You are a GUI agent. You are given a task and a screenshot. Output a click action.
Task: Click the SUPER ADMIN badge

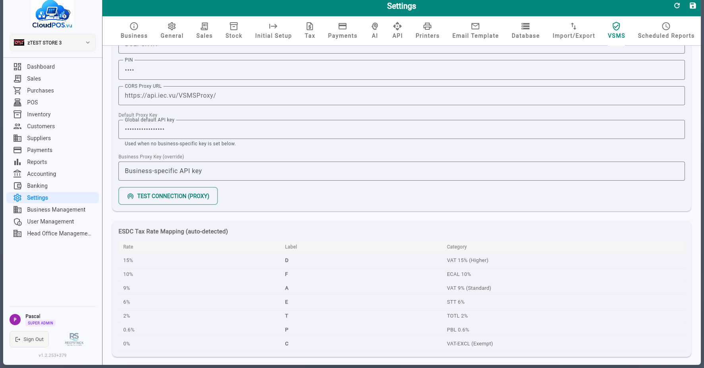click(41, 323)
